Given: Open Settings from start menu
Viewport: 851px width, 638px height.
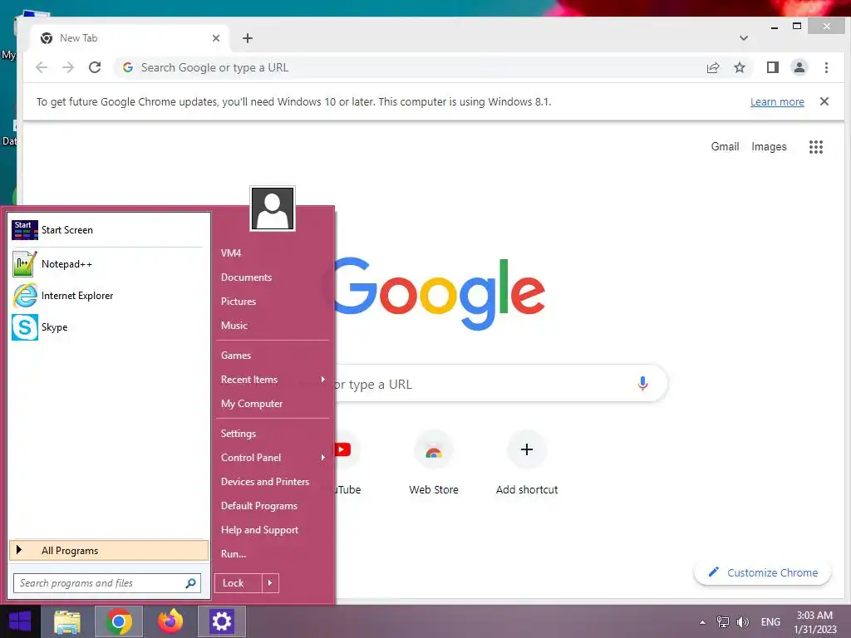Looking at the screenshot, I should [239, 434].
